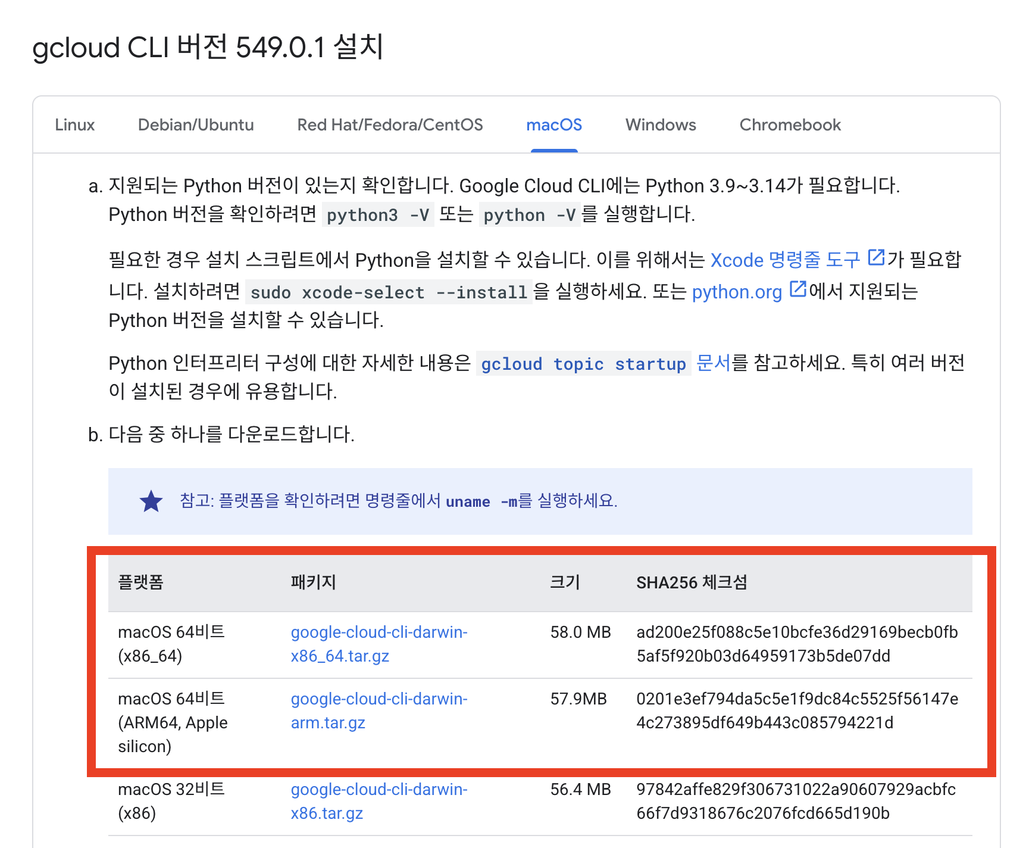Image resolution: width=1026 pixels, height=848 pixels.
Task: Click the checksum starting with 97842affe829
Action: click(796, 802)
